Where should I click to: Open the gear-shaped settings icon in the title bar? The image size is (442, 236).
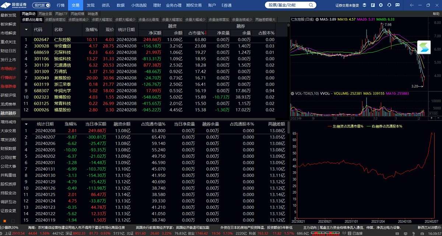[x=381, y=5]
